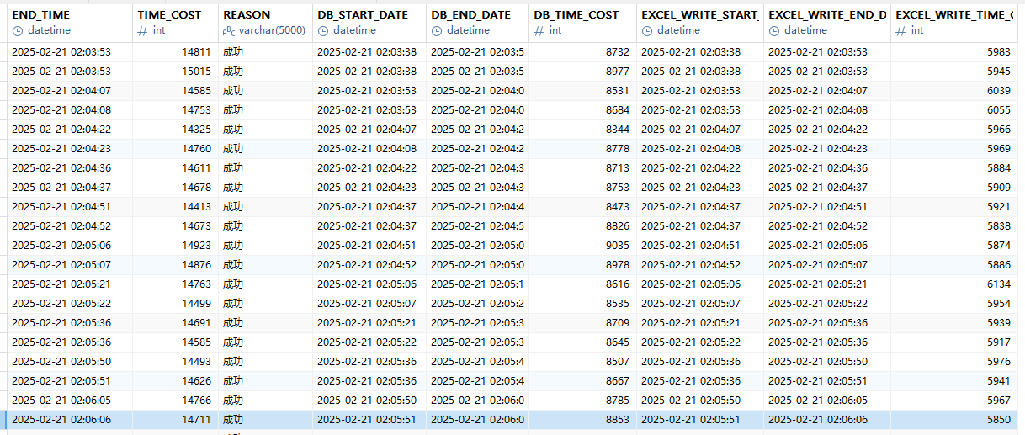Click the int hash icon under TIME_COST
1025x435 pixels.
pyautogui.click(x=143, y=30)
